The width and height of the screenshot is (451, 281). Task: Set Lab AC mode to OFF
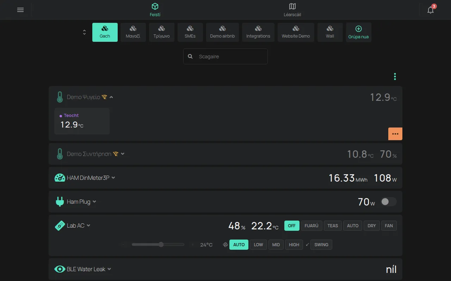pyautogui.click(x=292, y=226)
